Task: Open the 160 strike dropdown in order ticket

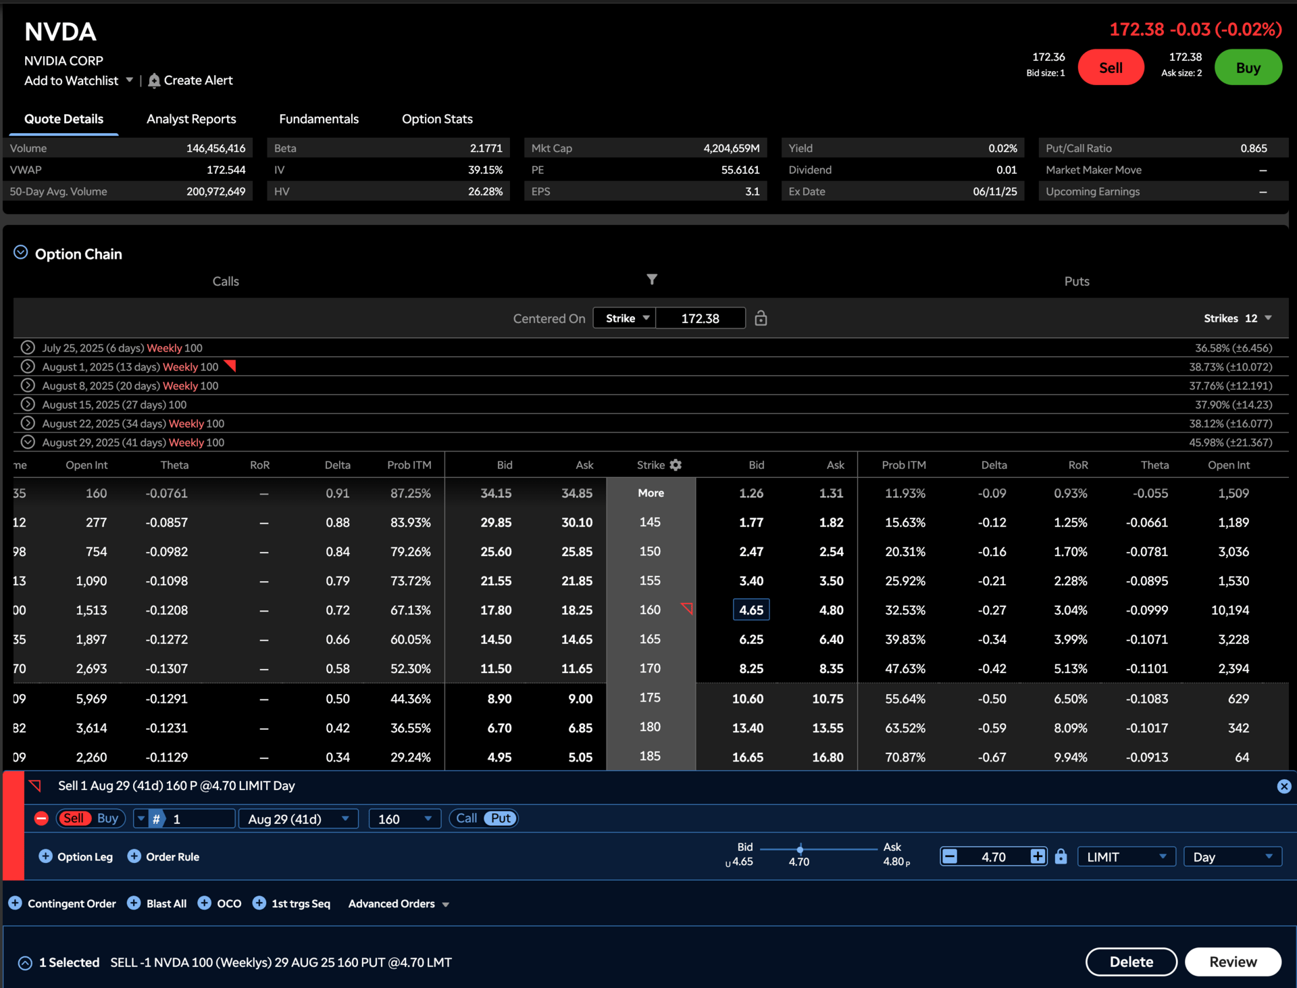Action: (405, 819)
